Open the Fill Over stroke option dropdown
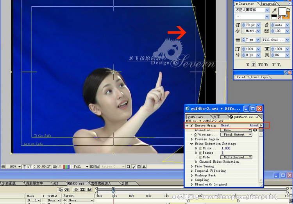293x204 pixels. [x=288, y=40]
